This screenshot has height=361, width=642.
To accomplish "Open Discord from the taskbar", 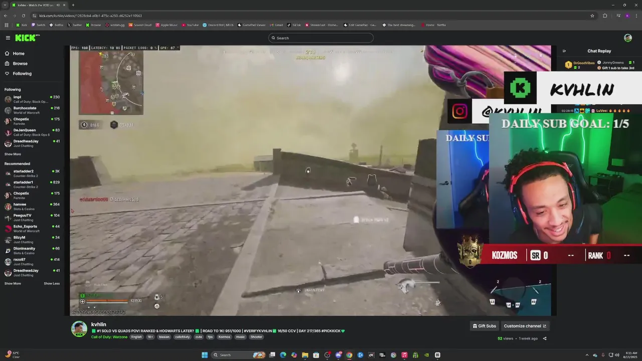I will 338,355.
